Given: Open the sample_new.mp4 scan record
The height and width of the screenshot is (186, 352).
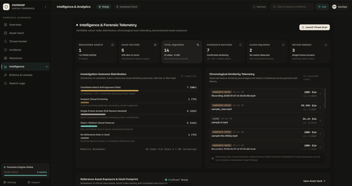Looking at the screenshot, I should [266, 107].
